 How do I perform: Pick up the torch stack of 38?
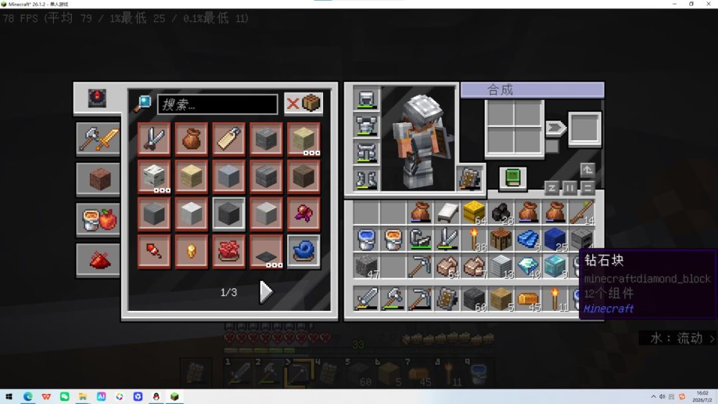475,239
